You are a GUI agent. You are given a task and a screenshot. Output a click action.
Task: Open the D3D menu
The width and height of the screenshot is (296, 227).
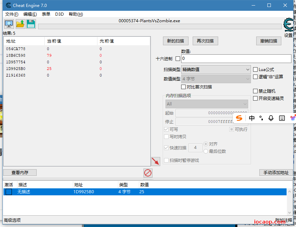(59, 14)
